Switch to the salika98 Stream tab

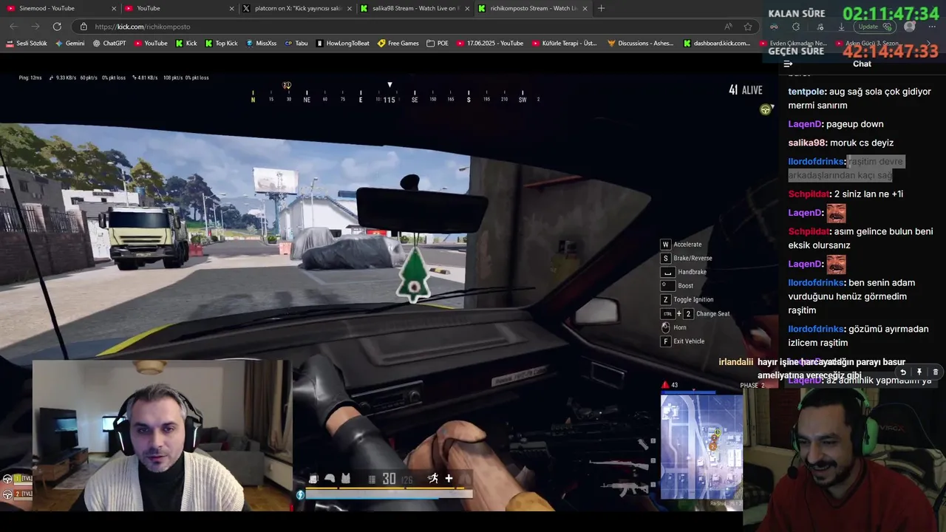tap(414, 8)
